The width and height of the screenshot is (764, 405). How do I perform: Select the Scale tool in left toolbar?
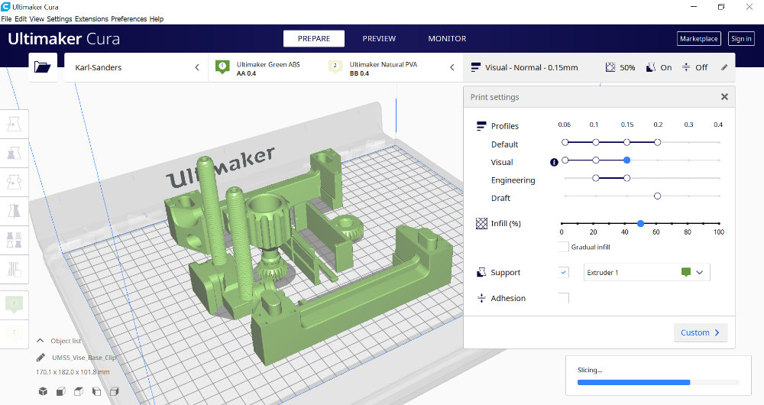point(14,153)
